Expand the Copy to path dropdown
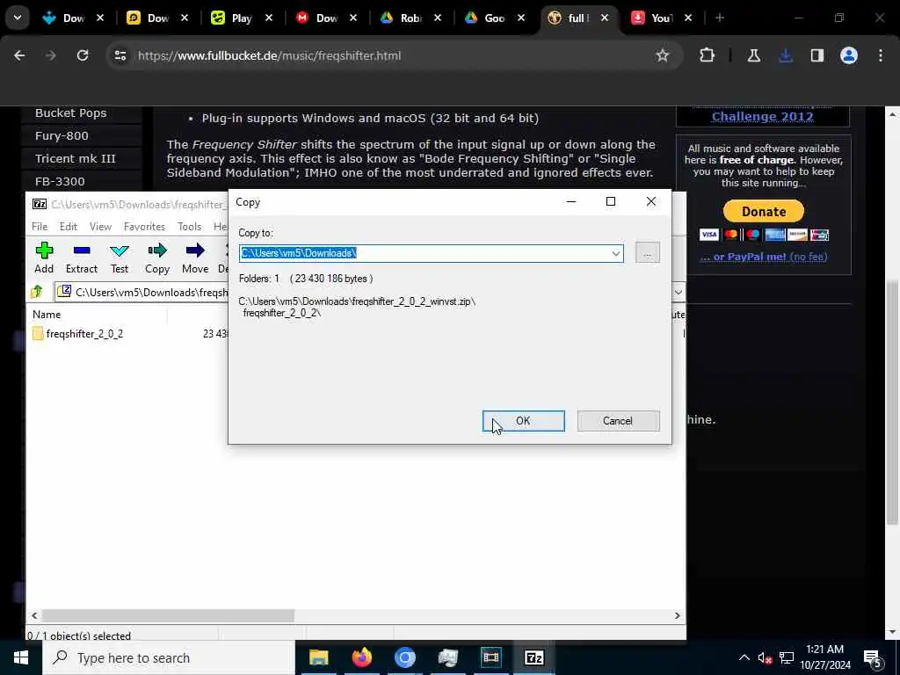 click(x=615, y=253)
